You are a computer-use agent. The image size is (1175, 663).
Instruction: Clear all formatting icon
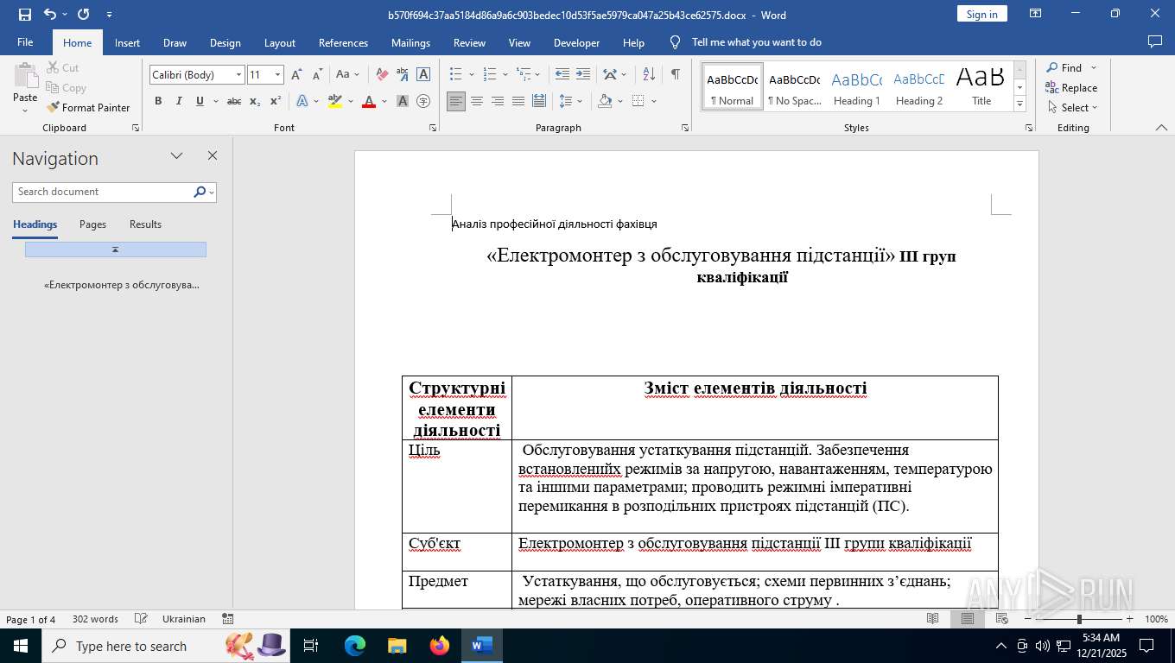pyautogui.click(x=381, y=75)
